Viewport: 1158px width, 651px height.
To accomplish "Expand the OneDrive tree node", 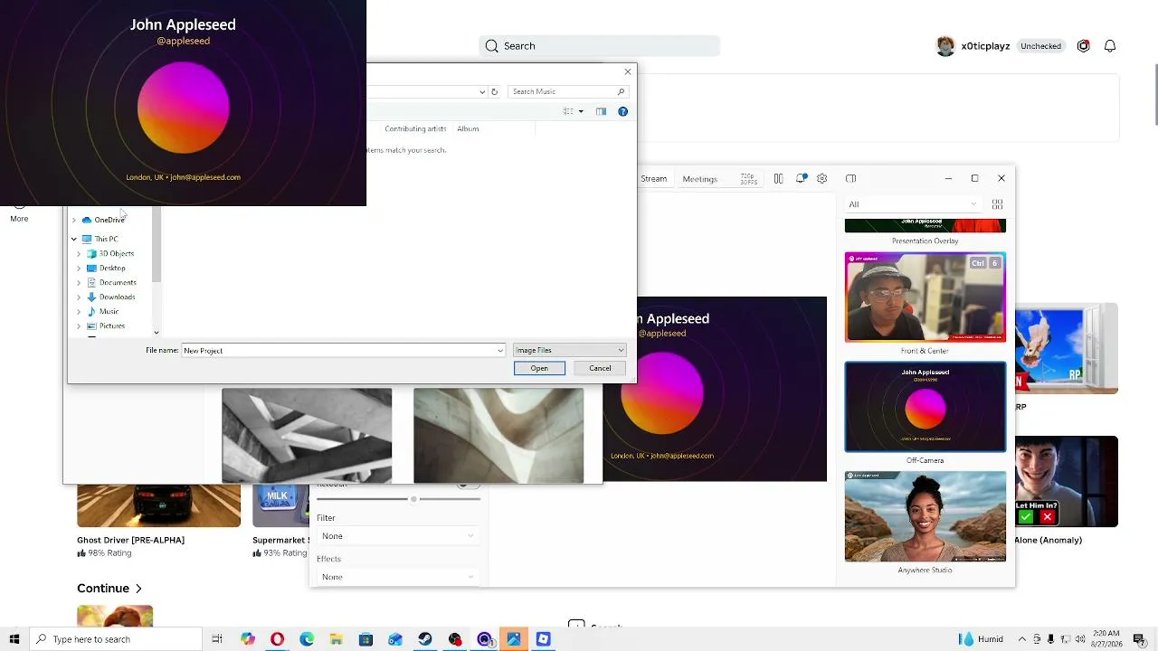I will tap(74, 220).
